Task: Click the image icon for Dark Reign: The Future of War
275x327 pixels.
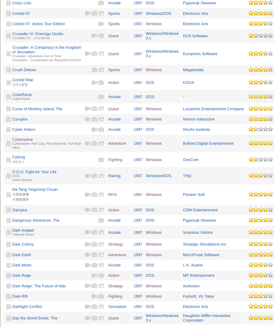Action: (101, 286)
